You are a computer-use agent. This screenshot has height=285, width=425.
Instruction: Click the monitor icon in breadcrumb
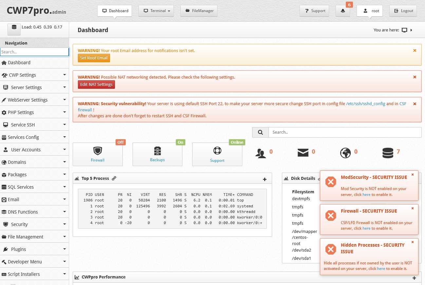[404, 30]
